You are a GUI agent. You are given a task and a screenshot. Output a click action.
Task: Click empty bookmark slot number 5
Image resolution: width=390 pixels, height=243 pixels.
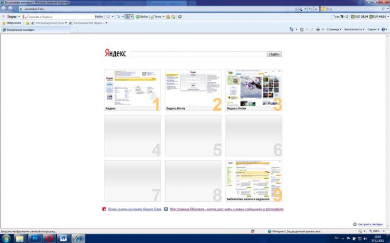(193, 136)
